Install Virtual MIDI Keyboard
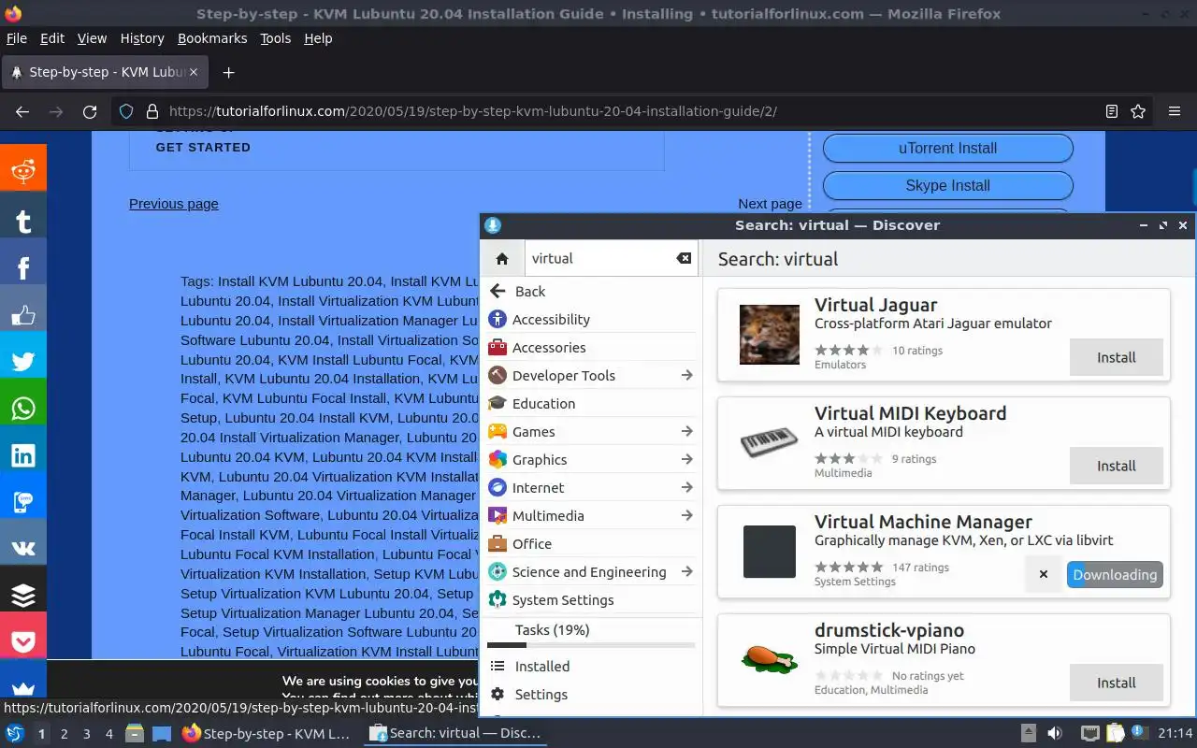1197x748 pixels. [1117, 466]
